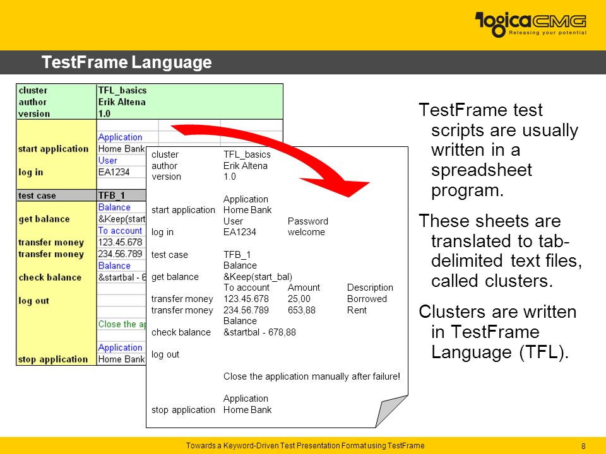
Task: Click the spreadsheet 'start application' keyword cell
Action: point(53,149)
